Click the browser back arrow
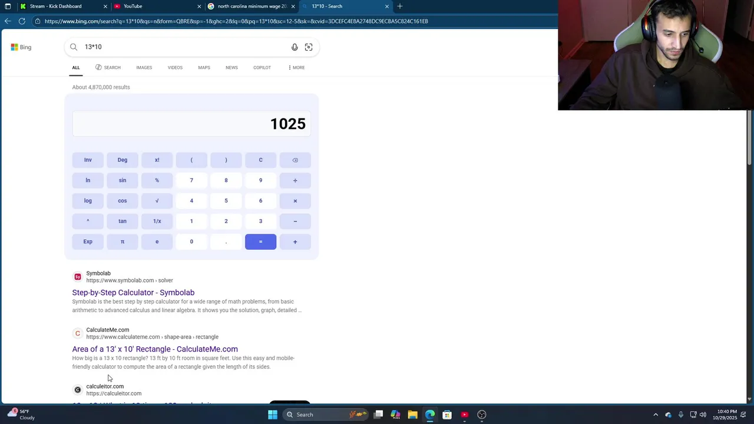Screen dimensions: 754x424 click(x=7, y=21)
